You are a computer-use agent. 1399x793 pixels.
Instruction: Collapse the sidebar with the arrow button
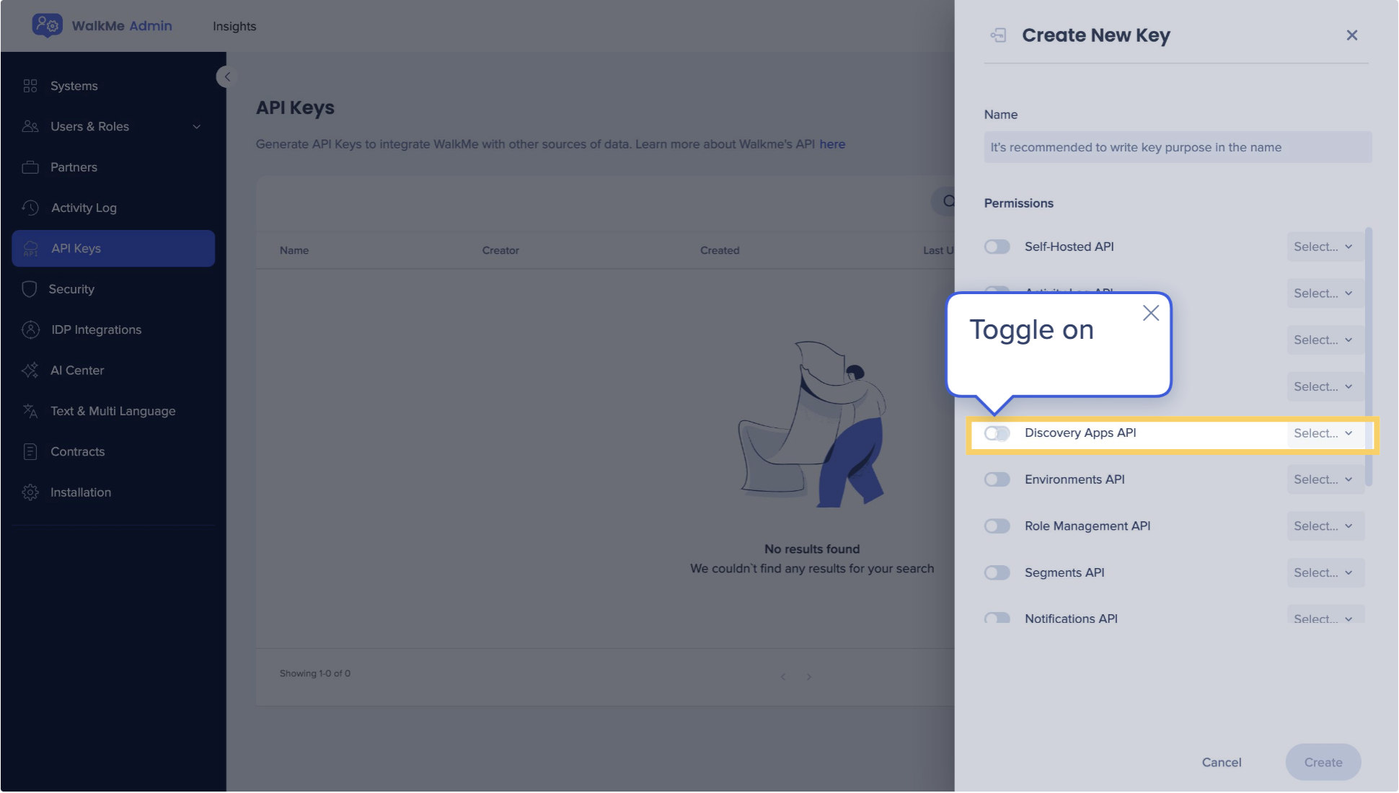[227, 76]
